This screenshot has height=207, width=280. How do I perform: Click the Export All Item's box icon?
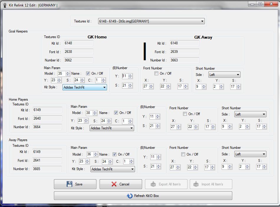pyautogui.click(x=153, y=184)
